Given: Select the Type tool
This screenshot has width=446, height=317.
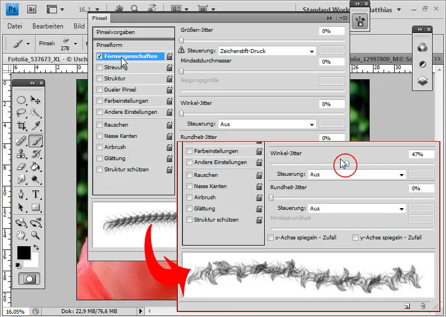Looking at the screenshot, I should (x=36, y=194).
